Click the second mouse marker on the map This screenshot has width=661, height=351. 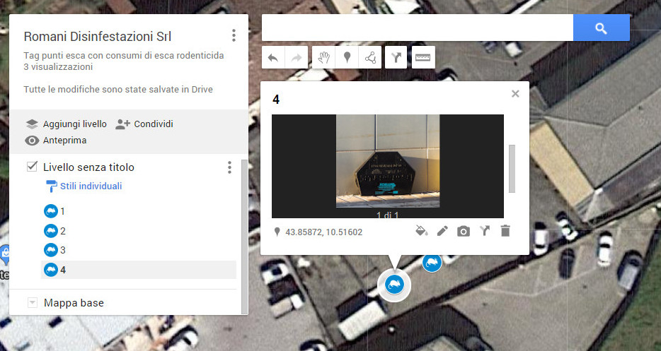coord(432,263)
